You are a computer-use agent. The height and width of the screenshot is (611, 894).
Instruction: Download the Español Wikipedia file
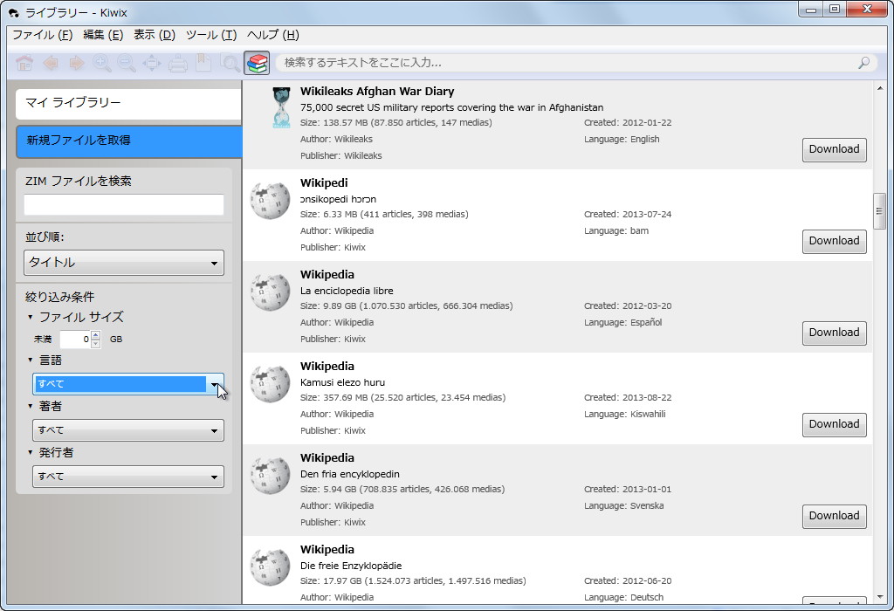834,333
